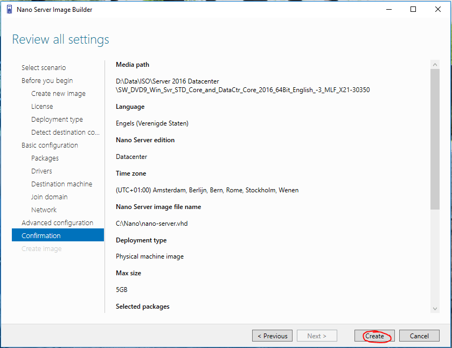Go to the Drivers step
This screenshot has height=348, width=452.
coord(41,171)
